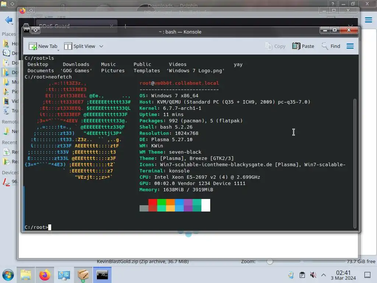
Task: Click the Split View button
Action: 80,46
